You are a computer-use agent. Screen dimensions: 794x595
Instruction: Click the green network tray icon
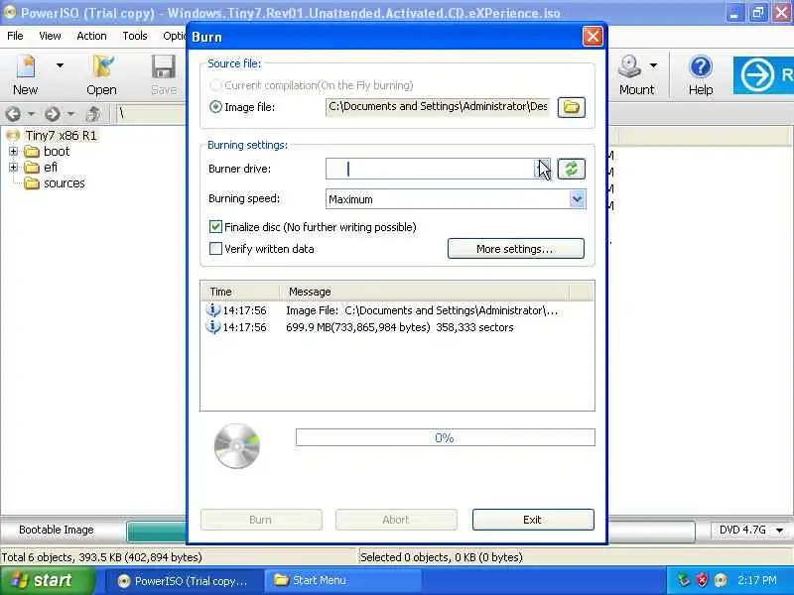684,580
